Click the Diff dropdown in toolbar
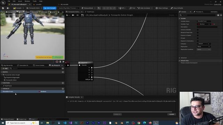Screen dimensions: 223x125 point(122,8)
